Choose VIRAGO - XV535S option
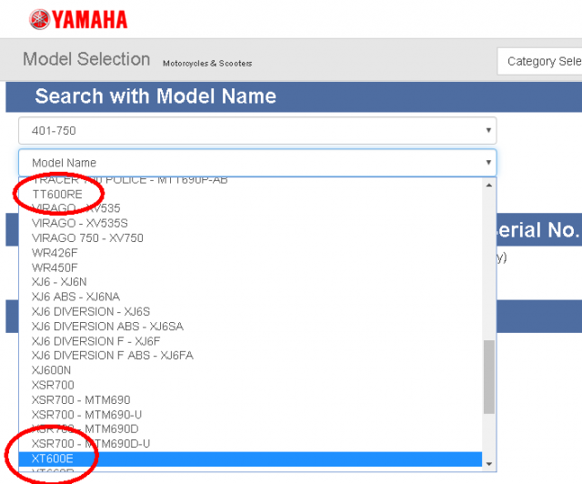 pos(251,223)
